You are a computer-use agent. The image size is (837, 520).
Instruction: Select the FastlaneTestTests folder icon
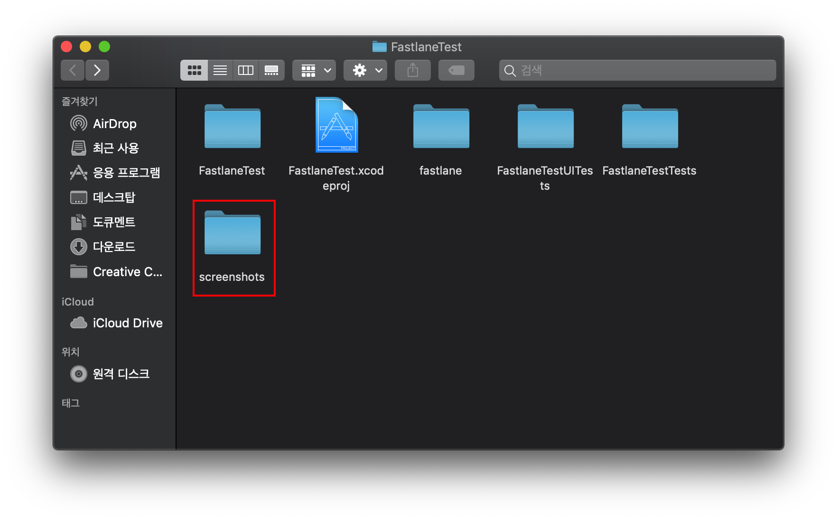(650, 126)
